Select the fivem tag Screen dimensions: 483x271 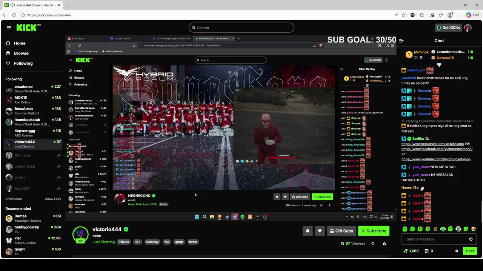pos(193,242)
